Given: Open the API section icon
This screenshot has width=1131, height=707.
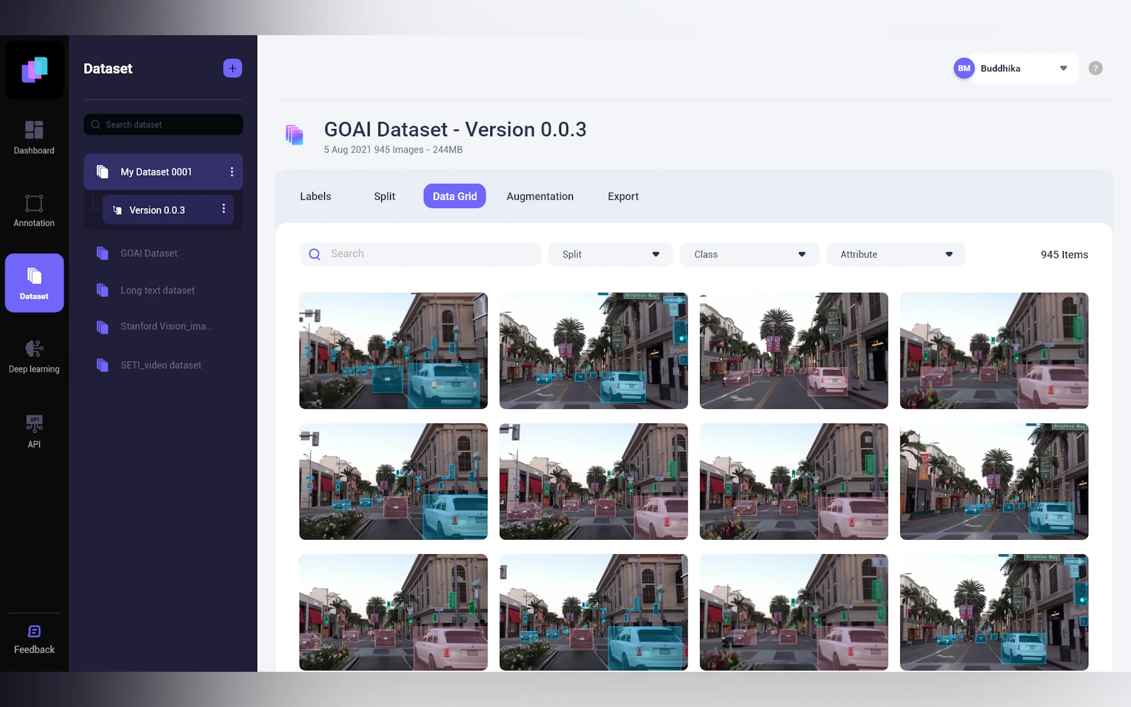Looking at the screenshot, I should [x=34, y=431].
